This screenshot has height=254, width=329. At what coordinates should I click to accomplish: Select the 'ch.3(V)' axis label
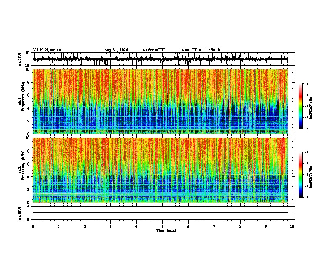pyautogui.click(x=20, y=213)
